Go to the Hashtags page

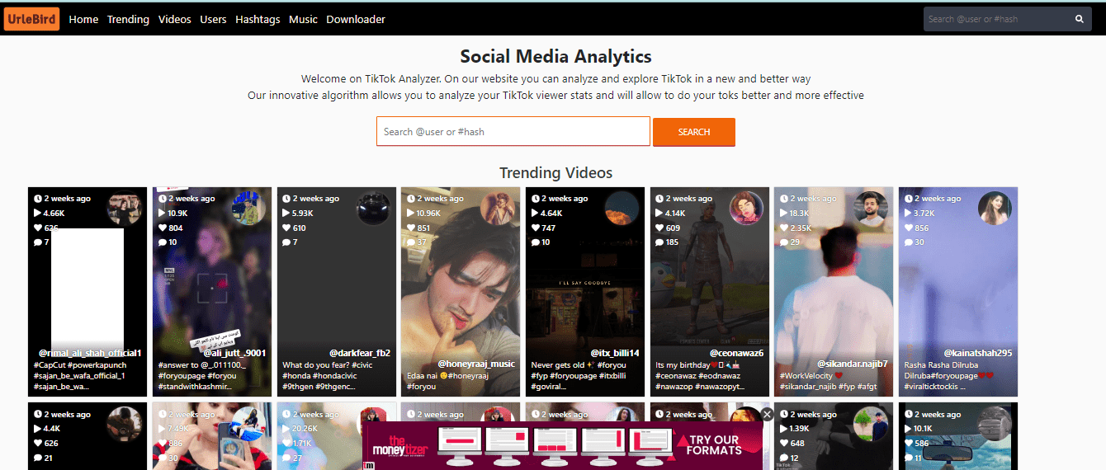(x=257, y=19)
